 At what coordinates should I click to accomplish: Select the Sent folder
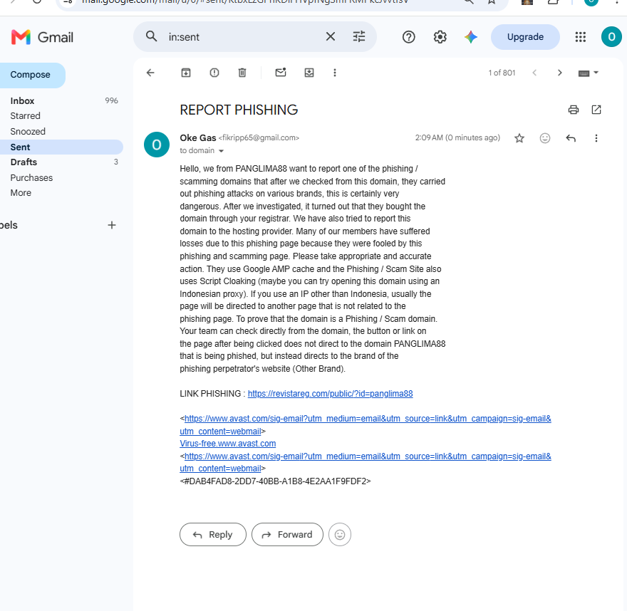[x=60, y=147]
